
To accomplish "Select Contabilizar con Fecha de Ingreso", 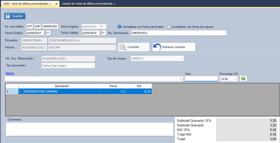I will [168, 27].
